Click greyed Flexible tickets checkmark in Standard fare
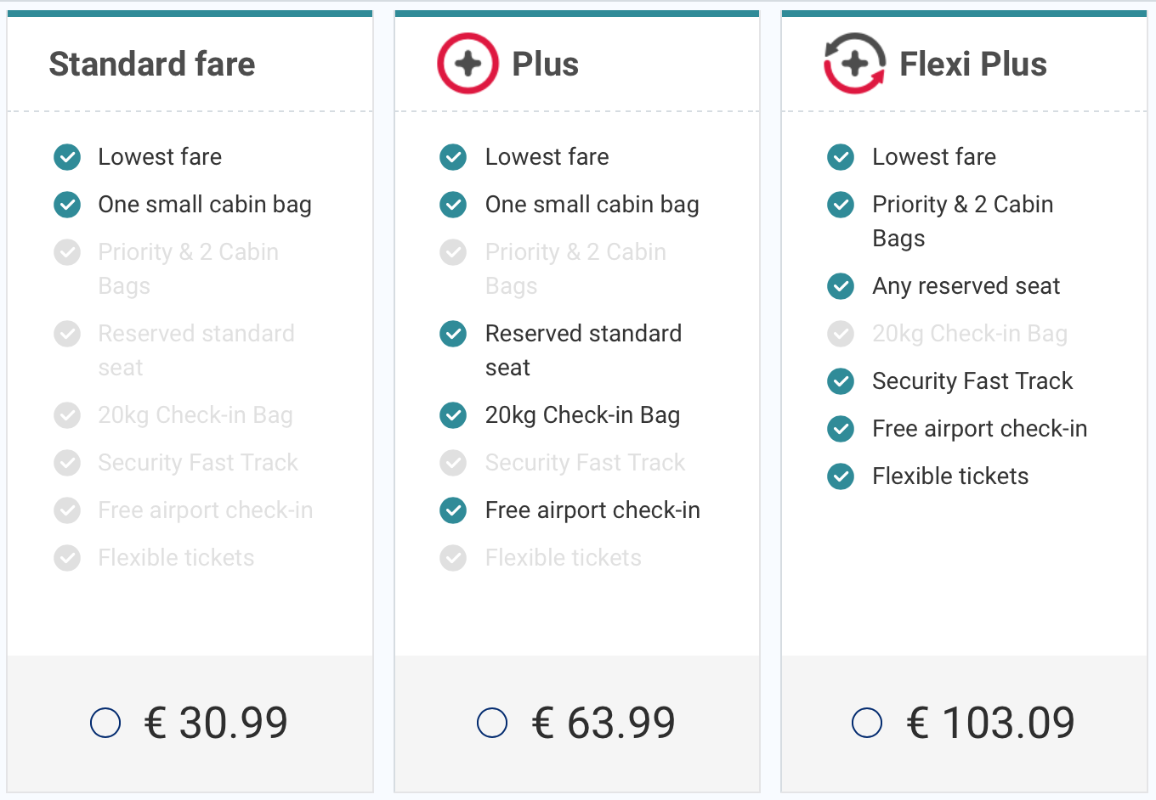The height and width of the screenshot is (800, 1156). (67, 558)
